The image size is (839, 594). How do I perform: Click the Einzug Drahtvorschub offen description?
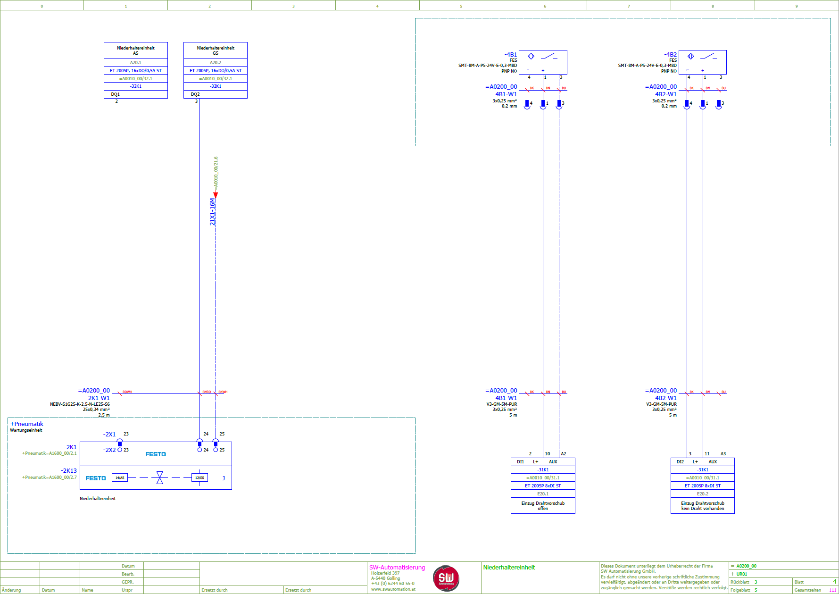tap(543, 506)
